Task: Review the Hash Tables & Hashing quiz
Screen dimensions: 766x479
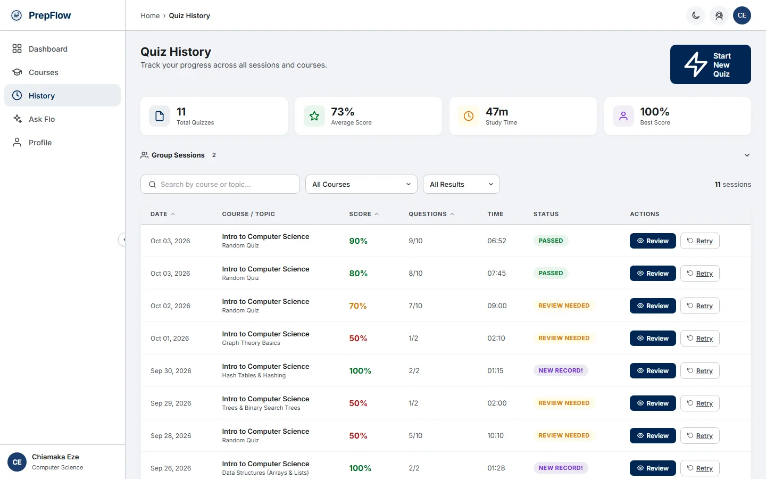Action: 653,370
